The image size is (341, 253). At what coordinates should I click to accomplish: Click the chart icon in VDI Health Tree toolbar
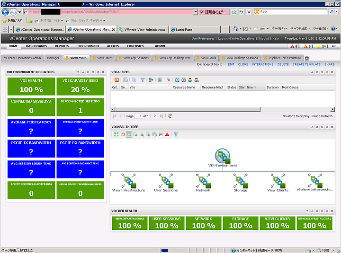161,134
